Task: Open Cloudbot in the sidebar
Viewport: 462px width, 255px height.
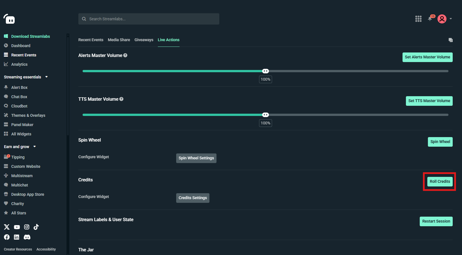Action: tap(19, 106)
